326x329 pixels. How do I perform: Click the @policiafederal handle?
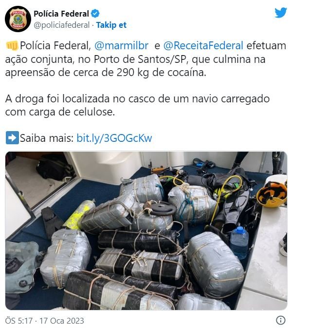click(62, 25)
